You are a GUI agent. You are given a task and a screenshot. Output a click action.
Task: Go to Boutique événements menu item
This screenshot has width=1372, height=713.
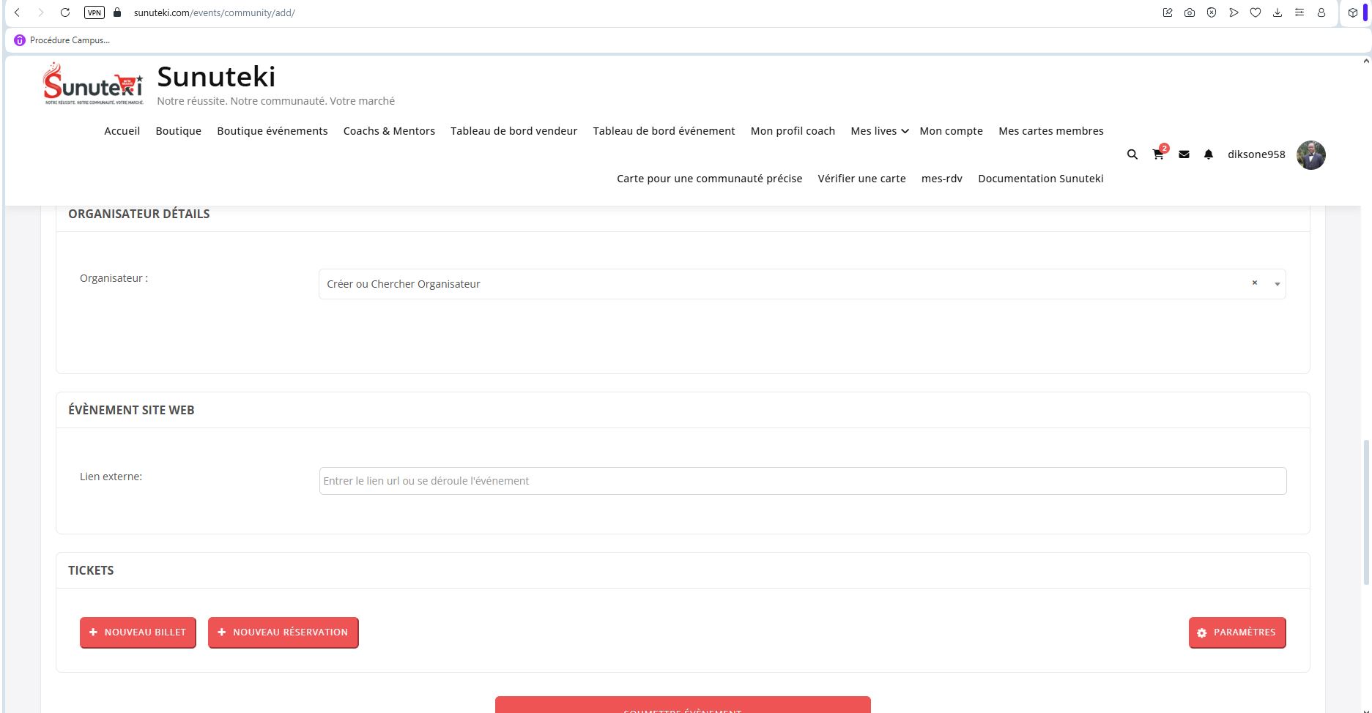(x=272, y=131)
